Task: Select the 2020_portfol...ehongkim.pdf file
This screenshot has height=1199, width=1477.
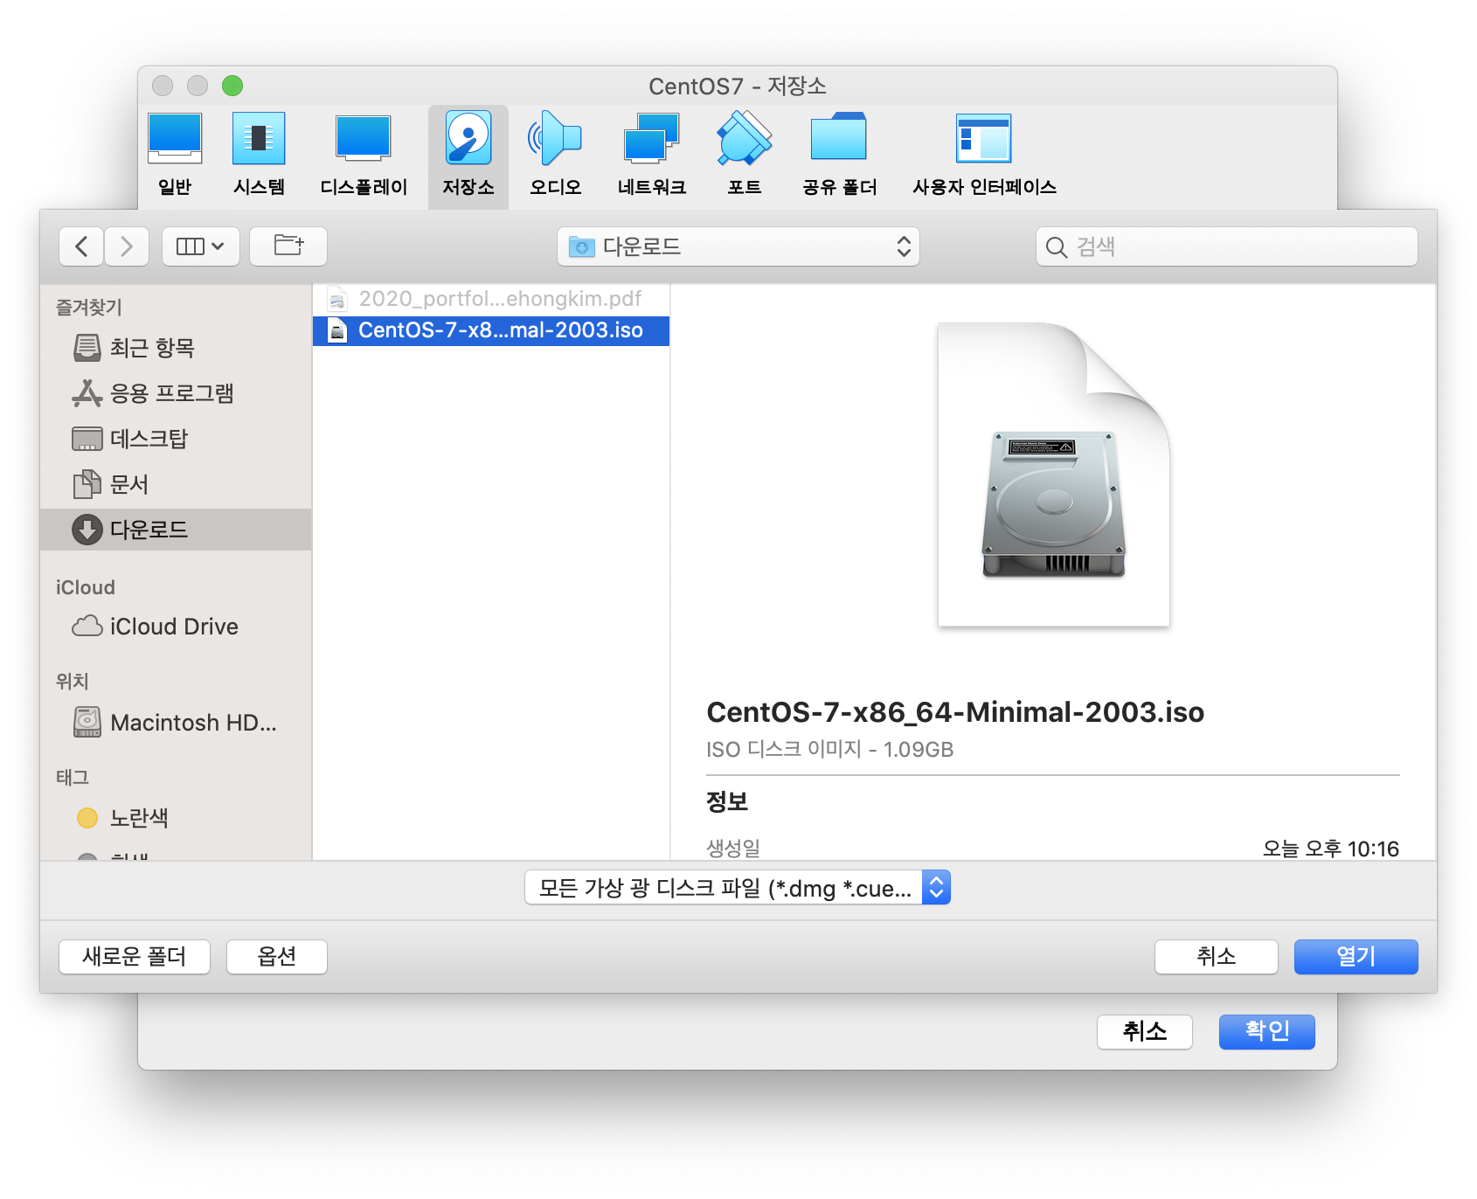Action: (x=491, y=299)
